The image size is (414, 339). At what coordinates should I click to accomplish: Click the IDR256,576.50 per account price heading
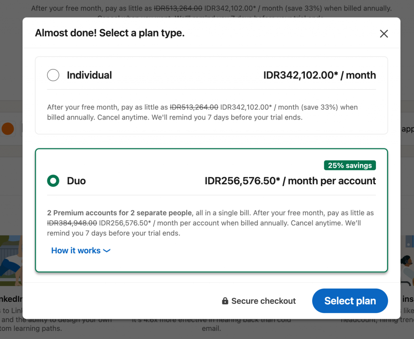290,181
